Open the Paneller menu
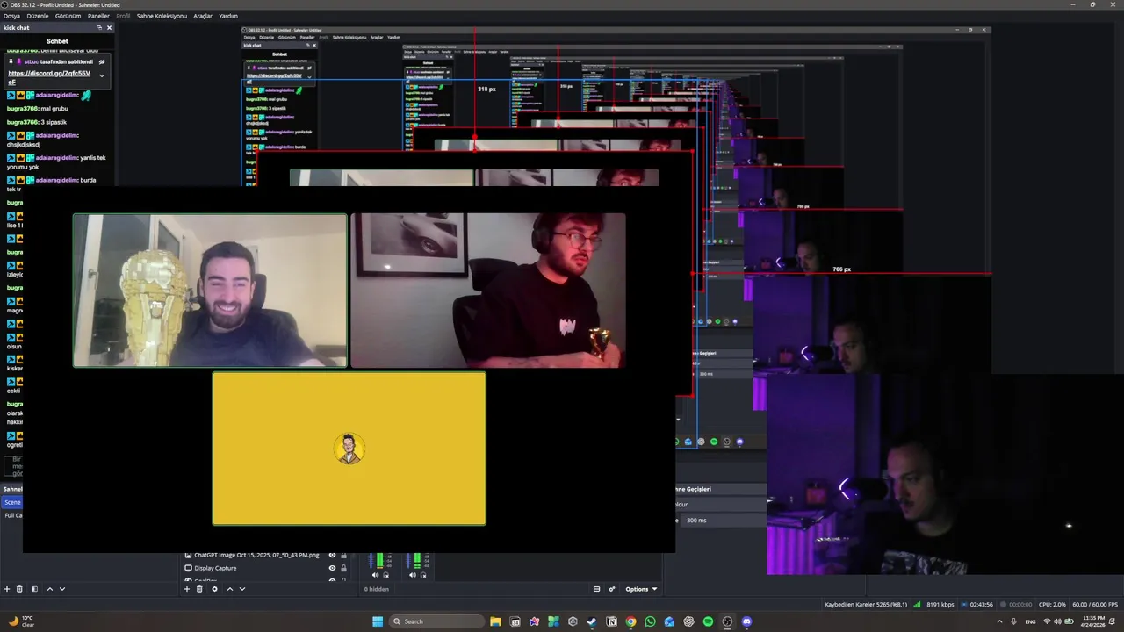The height and width of the screenshot is (632, 1124). click(x=98, y=16)
